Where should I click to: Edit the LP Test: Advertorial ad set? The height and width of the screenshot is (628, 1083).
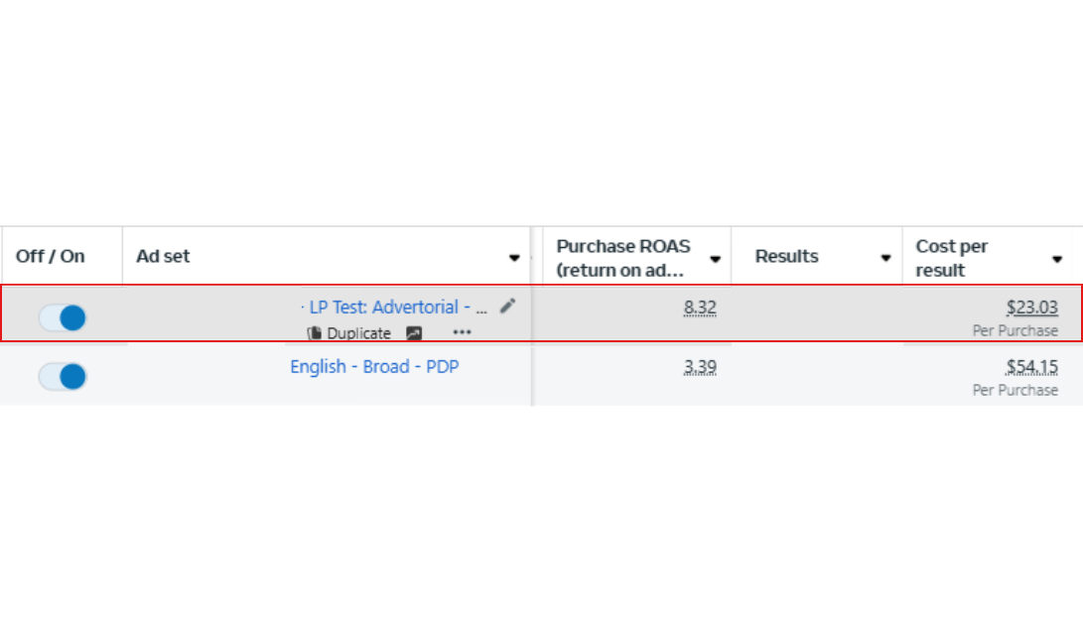(507, 307)
